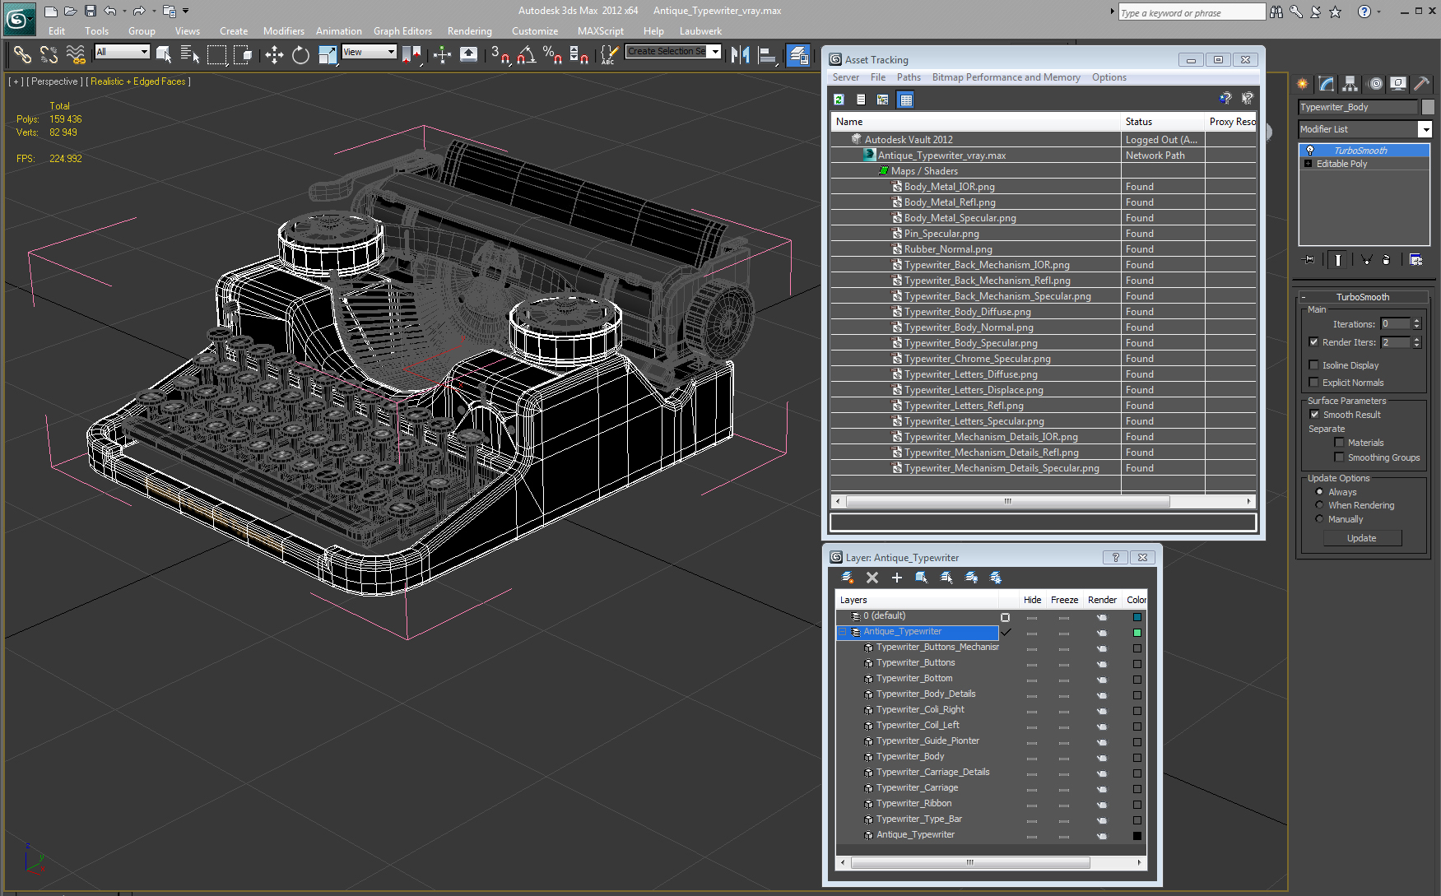Select the When Rendering update option
This screenshot has height=896, width=1441.
(x=1319, y=505)
